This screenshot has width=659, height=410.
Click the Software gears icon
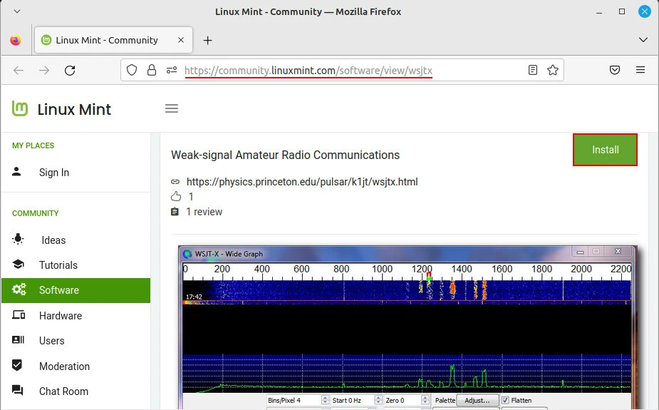(19, 289)
